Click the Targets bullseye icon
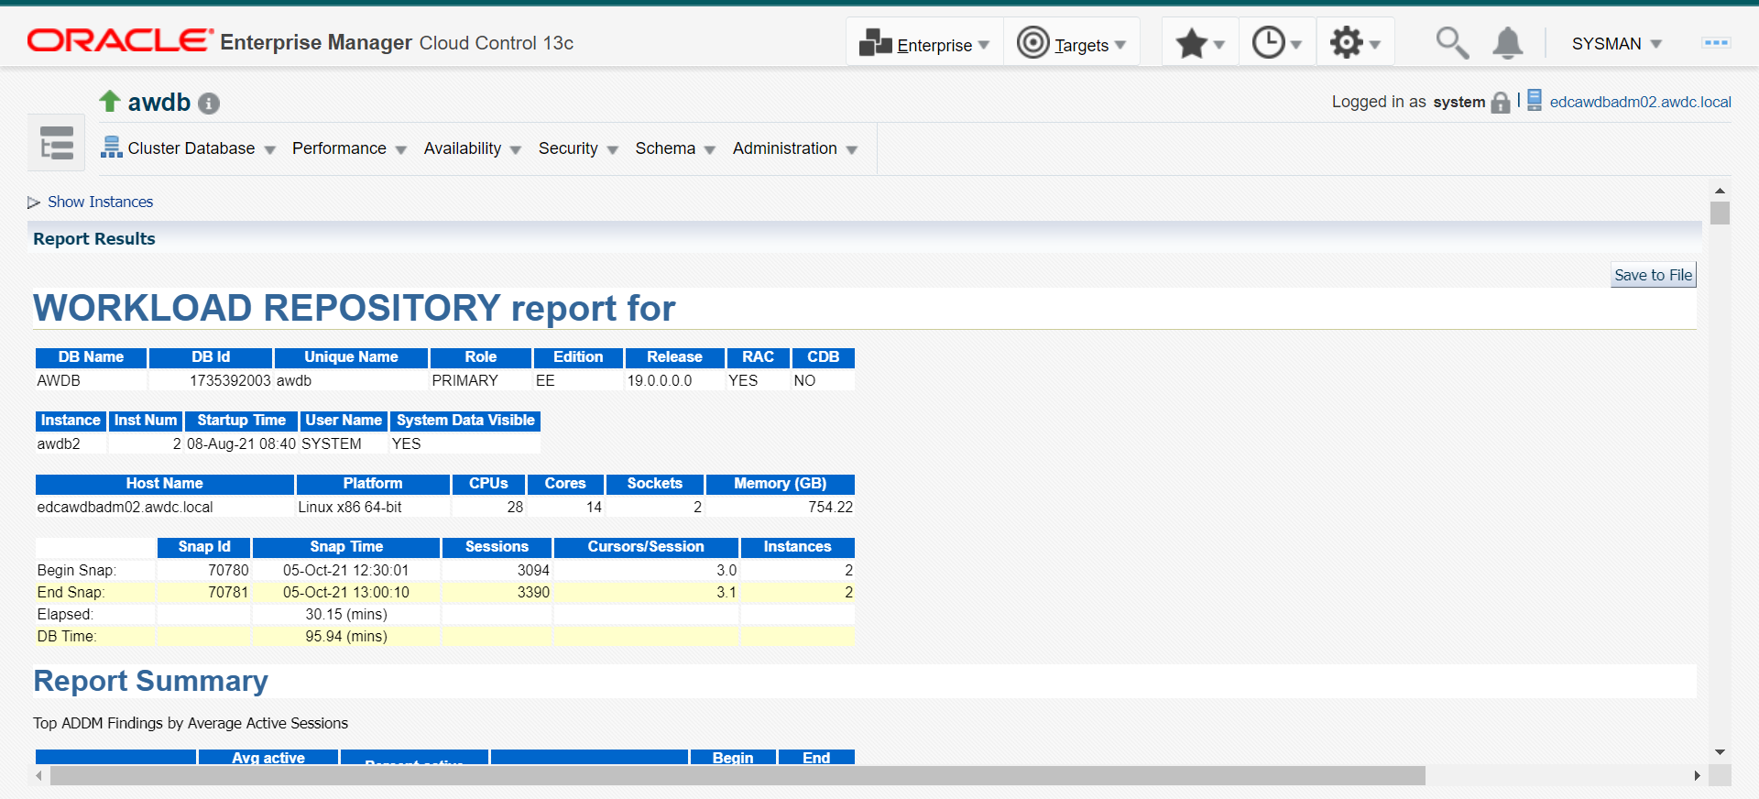The image size is (1759, 799). [1032, 42]
